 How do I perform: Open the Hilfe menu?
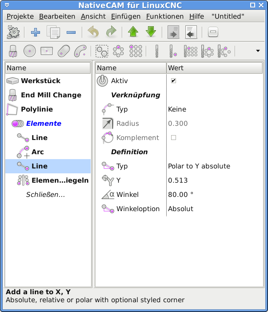pos(196,16)
